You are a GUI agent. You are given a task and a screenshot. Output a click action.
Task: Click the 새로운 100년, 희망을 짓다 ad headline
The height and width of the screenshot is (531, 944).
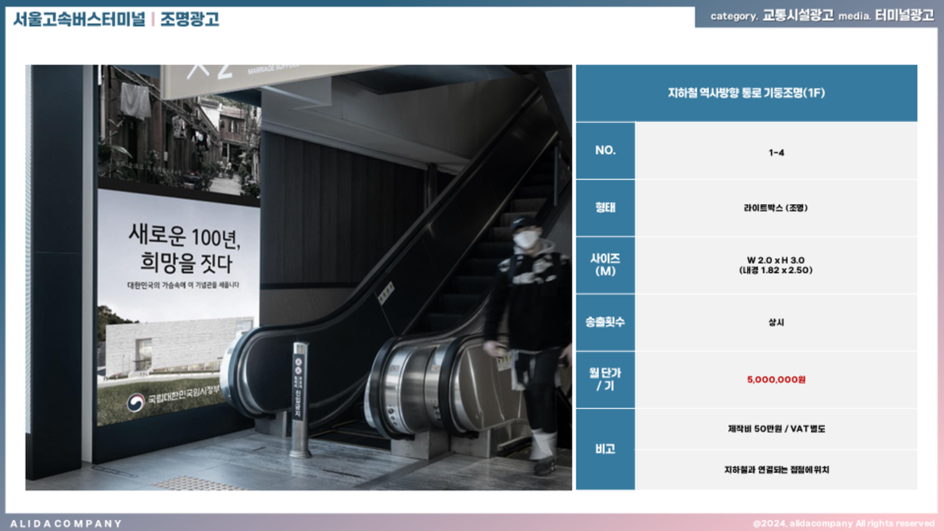coord(183,248)
